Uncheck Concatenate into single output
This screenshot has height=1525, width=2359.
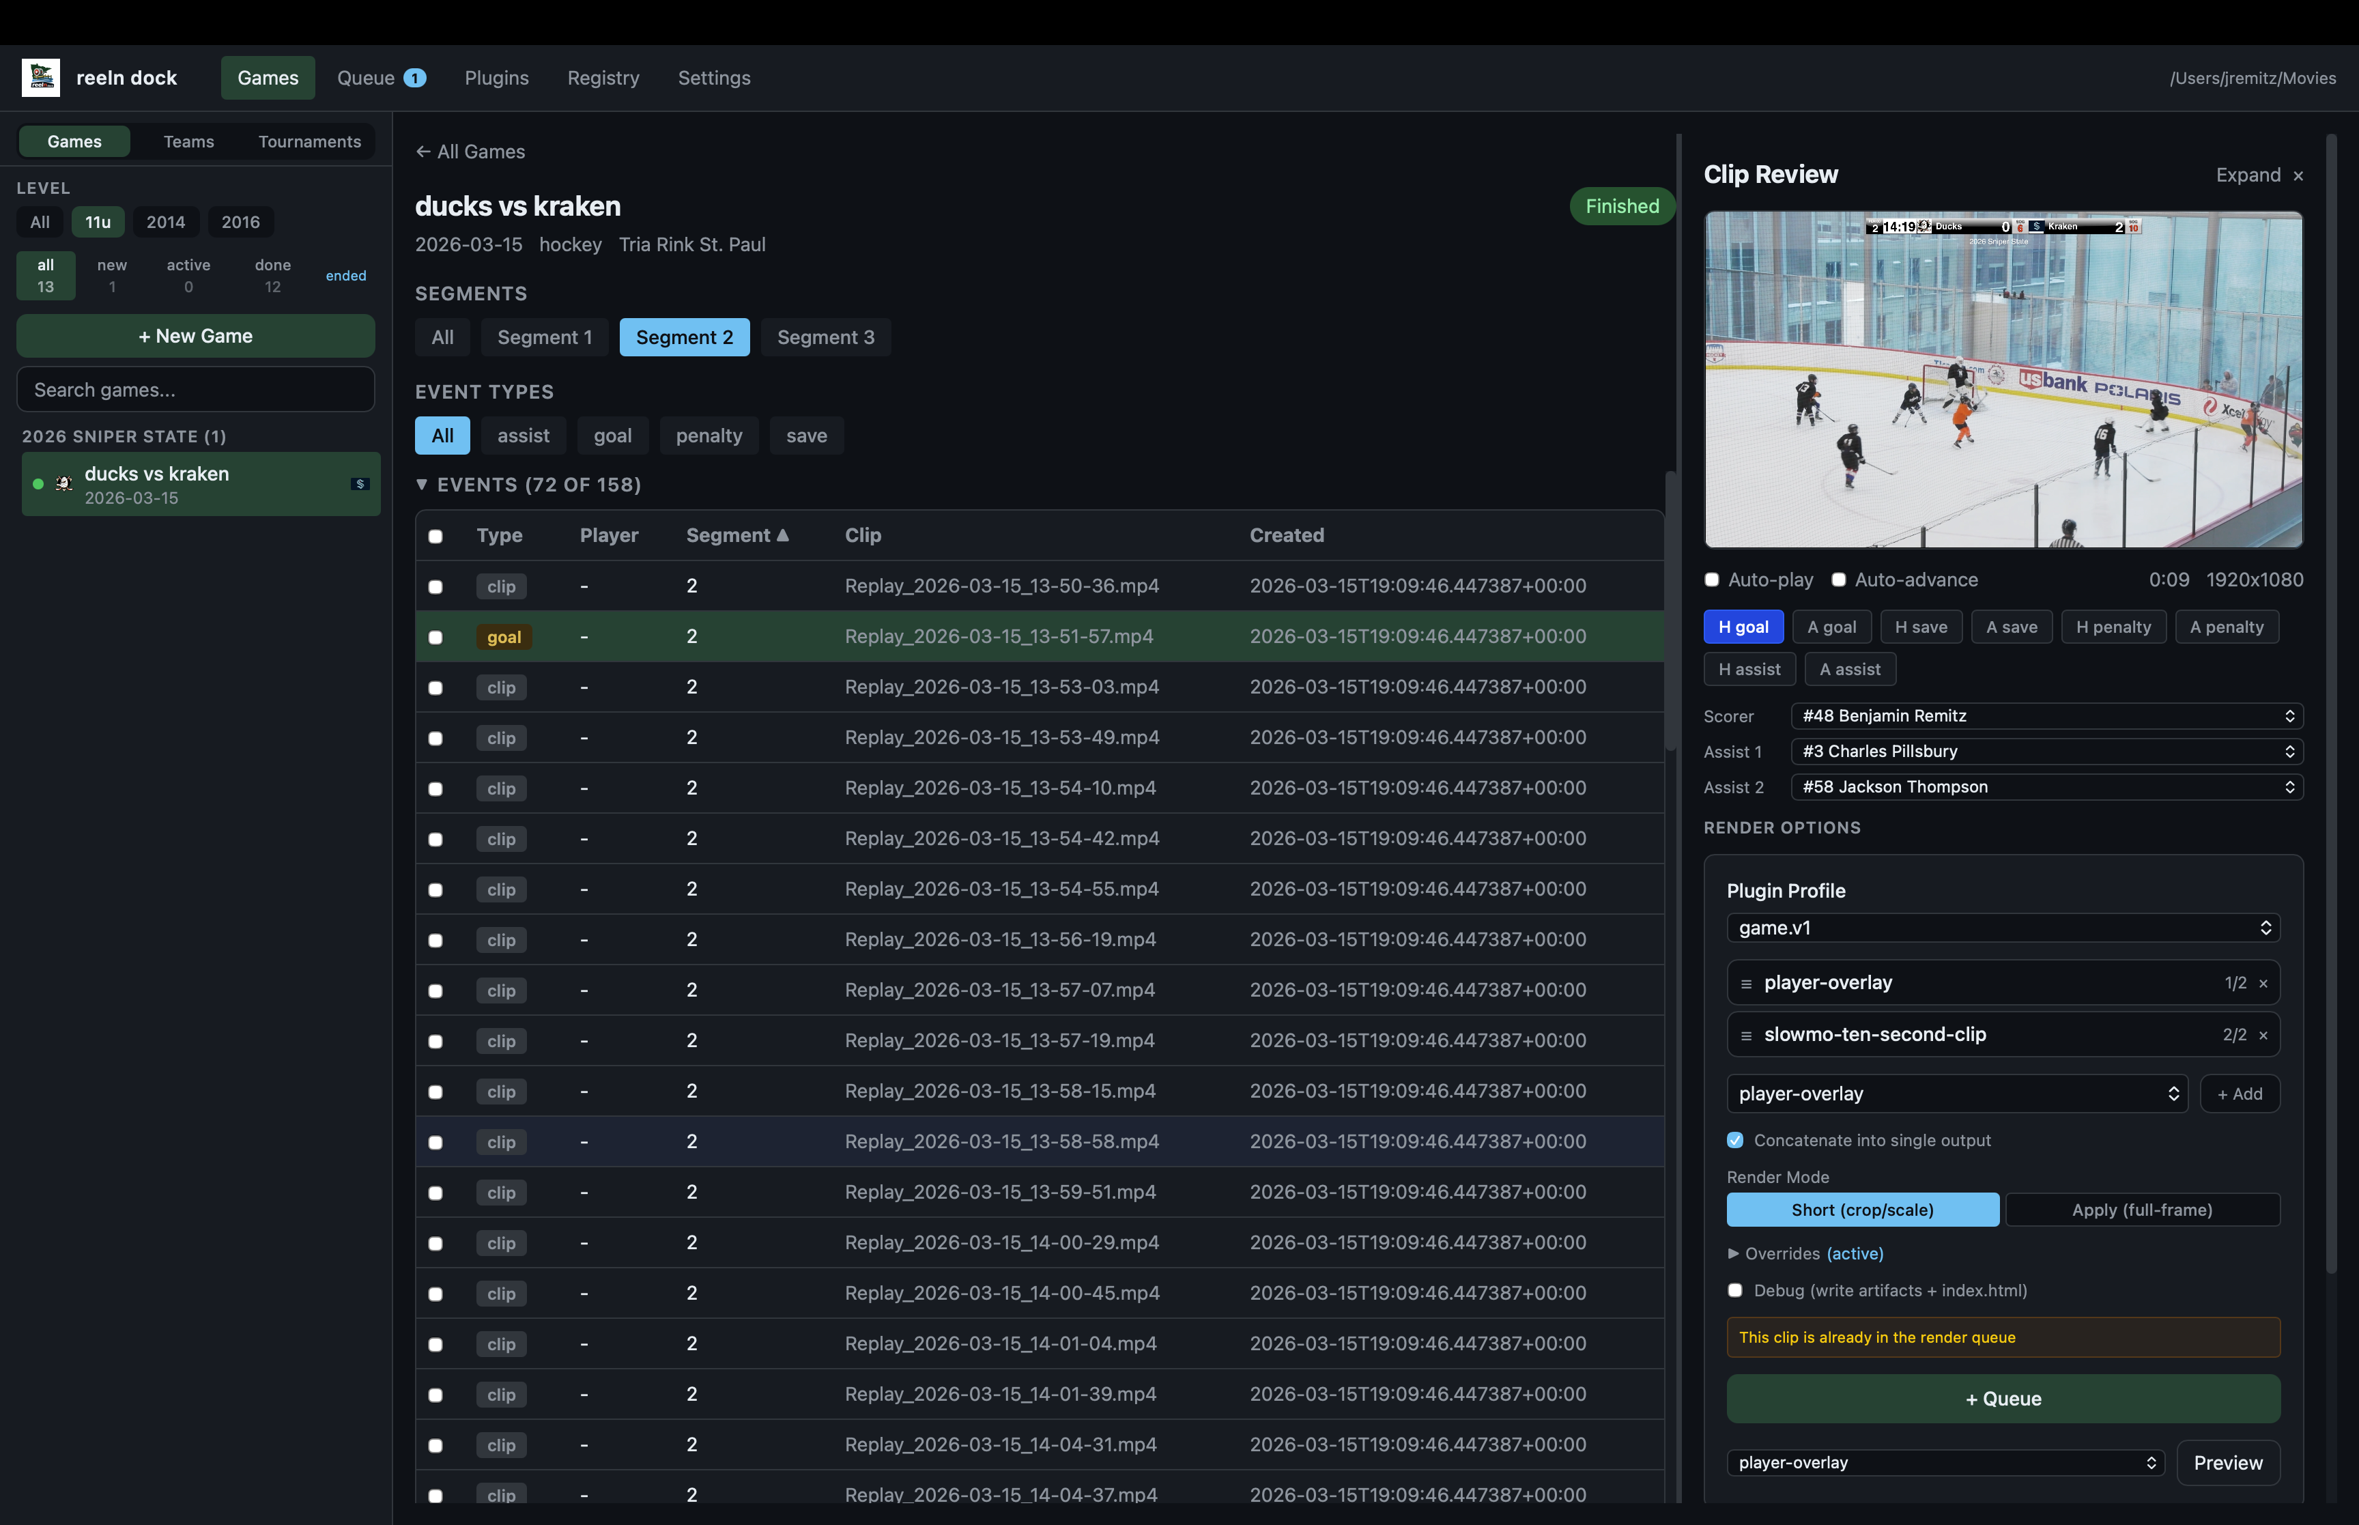tap(1735, 1140)
